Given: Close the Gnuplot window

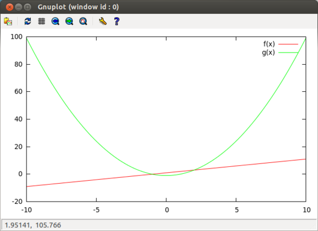Looking at the screenshot, I should coord(9,8).
